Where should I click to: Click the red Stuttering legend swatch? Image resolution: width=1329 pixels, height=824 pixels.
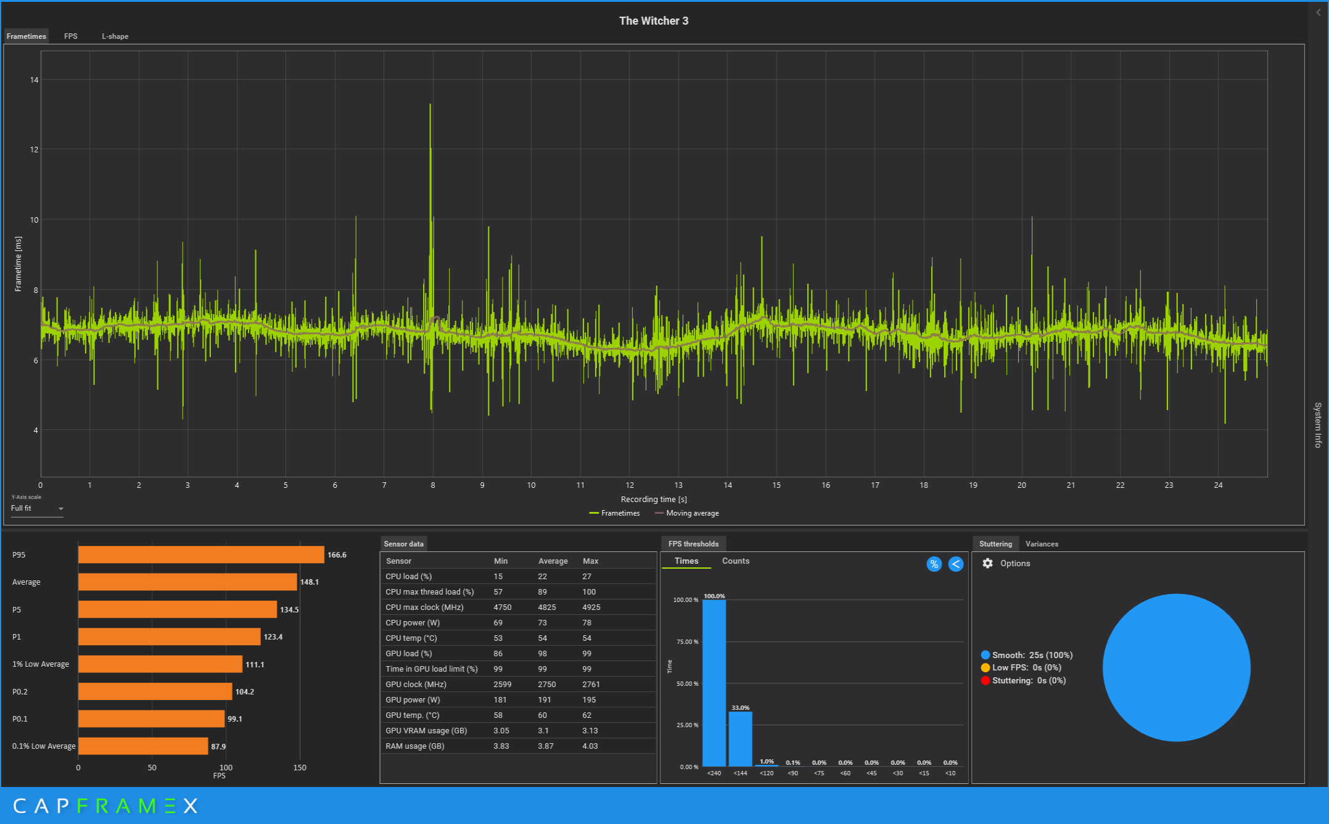[x=985, y=680]
